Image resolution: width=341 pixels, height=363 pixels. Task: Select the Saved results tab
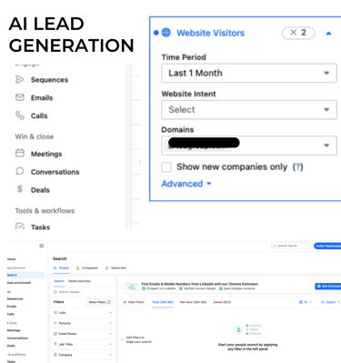point(222,302)
